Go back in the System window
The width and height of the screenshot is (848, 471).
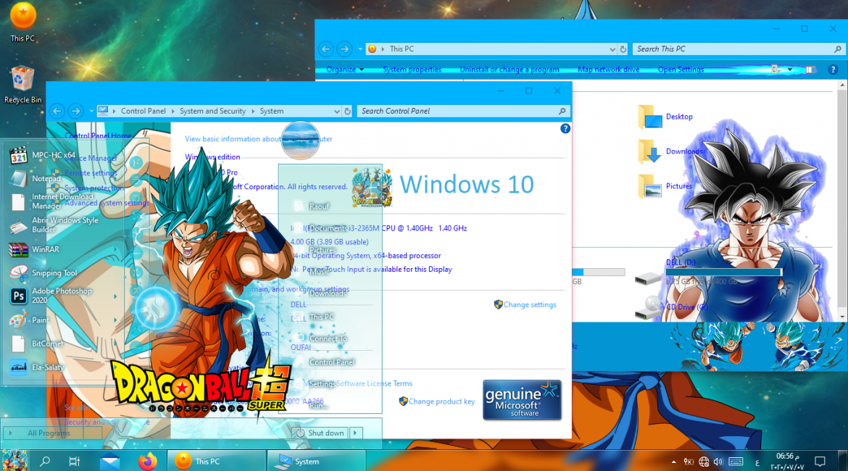tap(57, 111)
